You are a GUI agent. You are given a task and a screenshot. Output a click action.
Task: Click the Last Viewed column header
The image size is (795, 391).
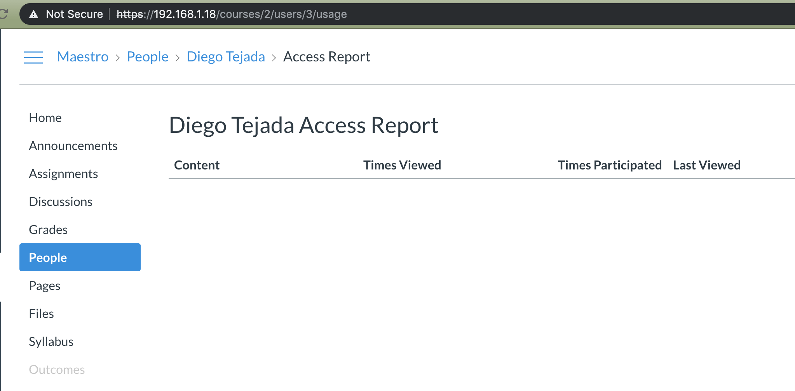(707, 165)
